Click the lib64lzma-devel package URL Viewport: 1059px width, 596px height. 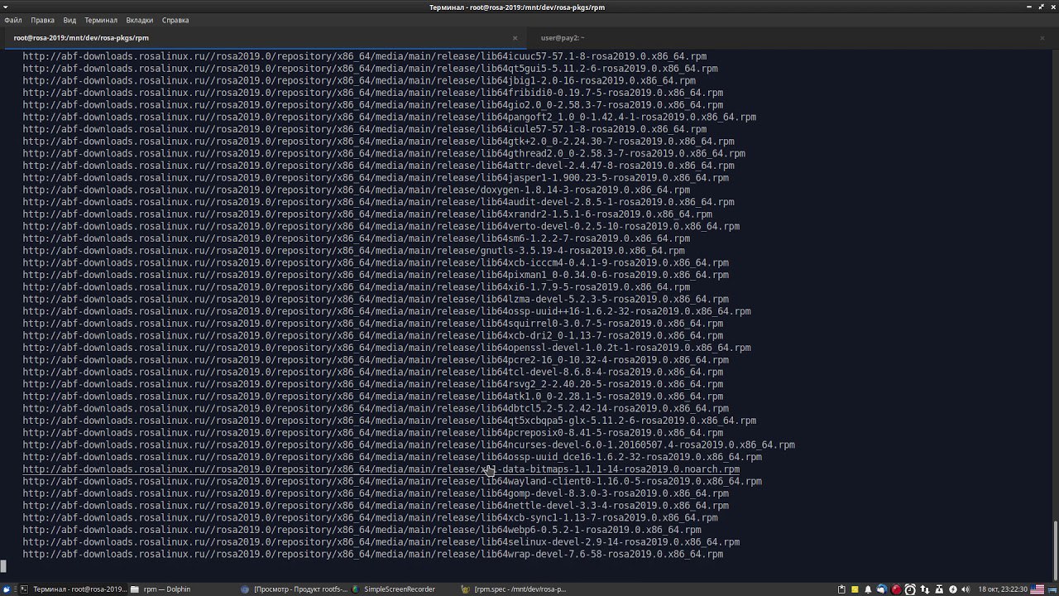point(376,299)
